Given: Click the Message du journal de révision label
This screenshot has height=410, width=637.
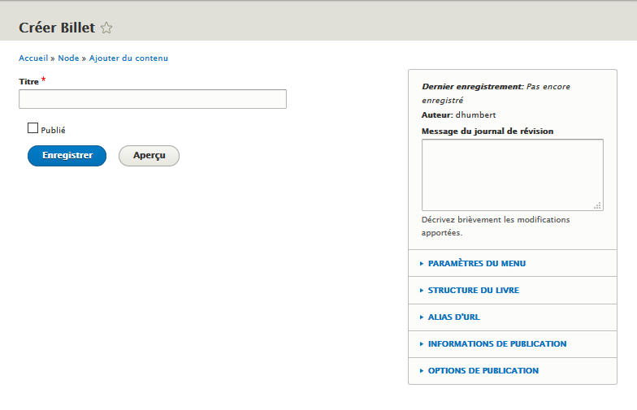Looking at the screenshot, I should click(487, 131).
